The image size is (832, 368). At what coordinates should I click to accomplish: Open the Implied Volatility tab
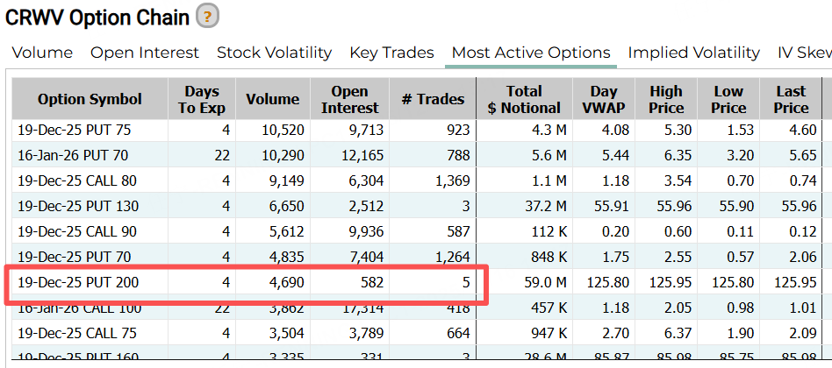pyautogui.click(x=693, y=53)
